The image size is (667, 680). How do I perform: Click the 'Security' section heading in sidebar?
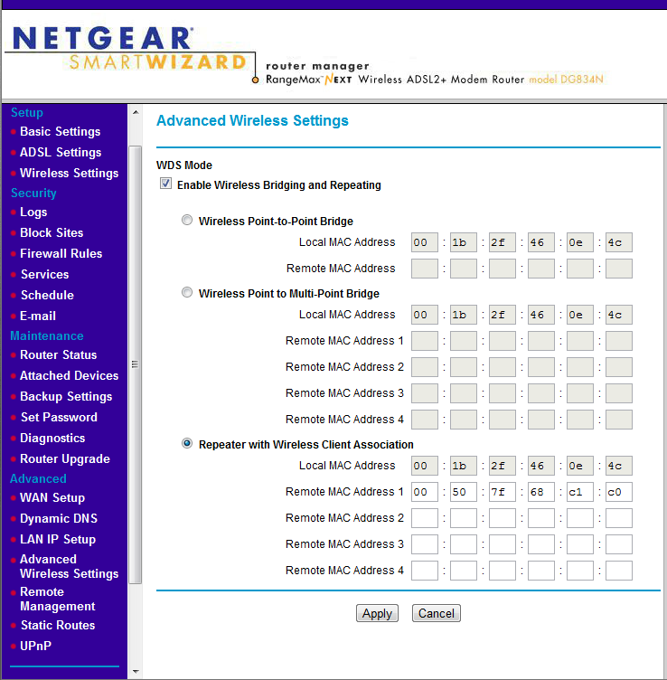click(33, 193)
